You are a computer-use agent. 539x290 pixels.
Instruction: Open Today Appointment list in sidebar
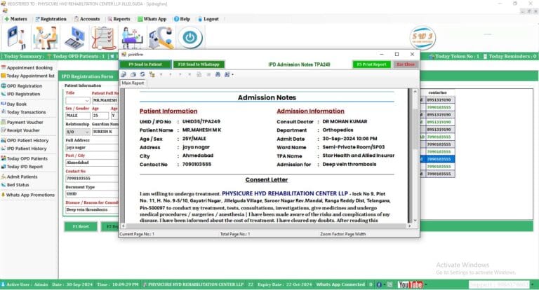[28, 76]
